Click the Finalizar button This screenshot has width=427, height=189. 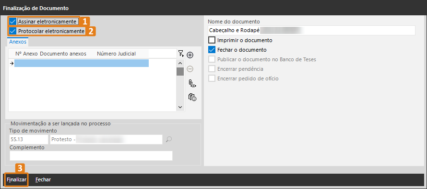tap(17, 179)
